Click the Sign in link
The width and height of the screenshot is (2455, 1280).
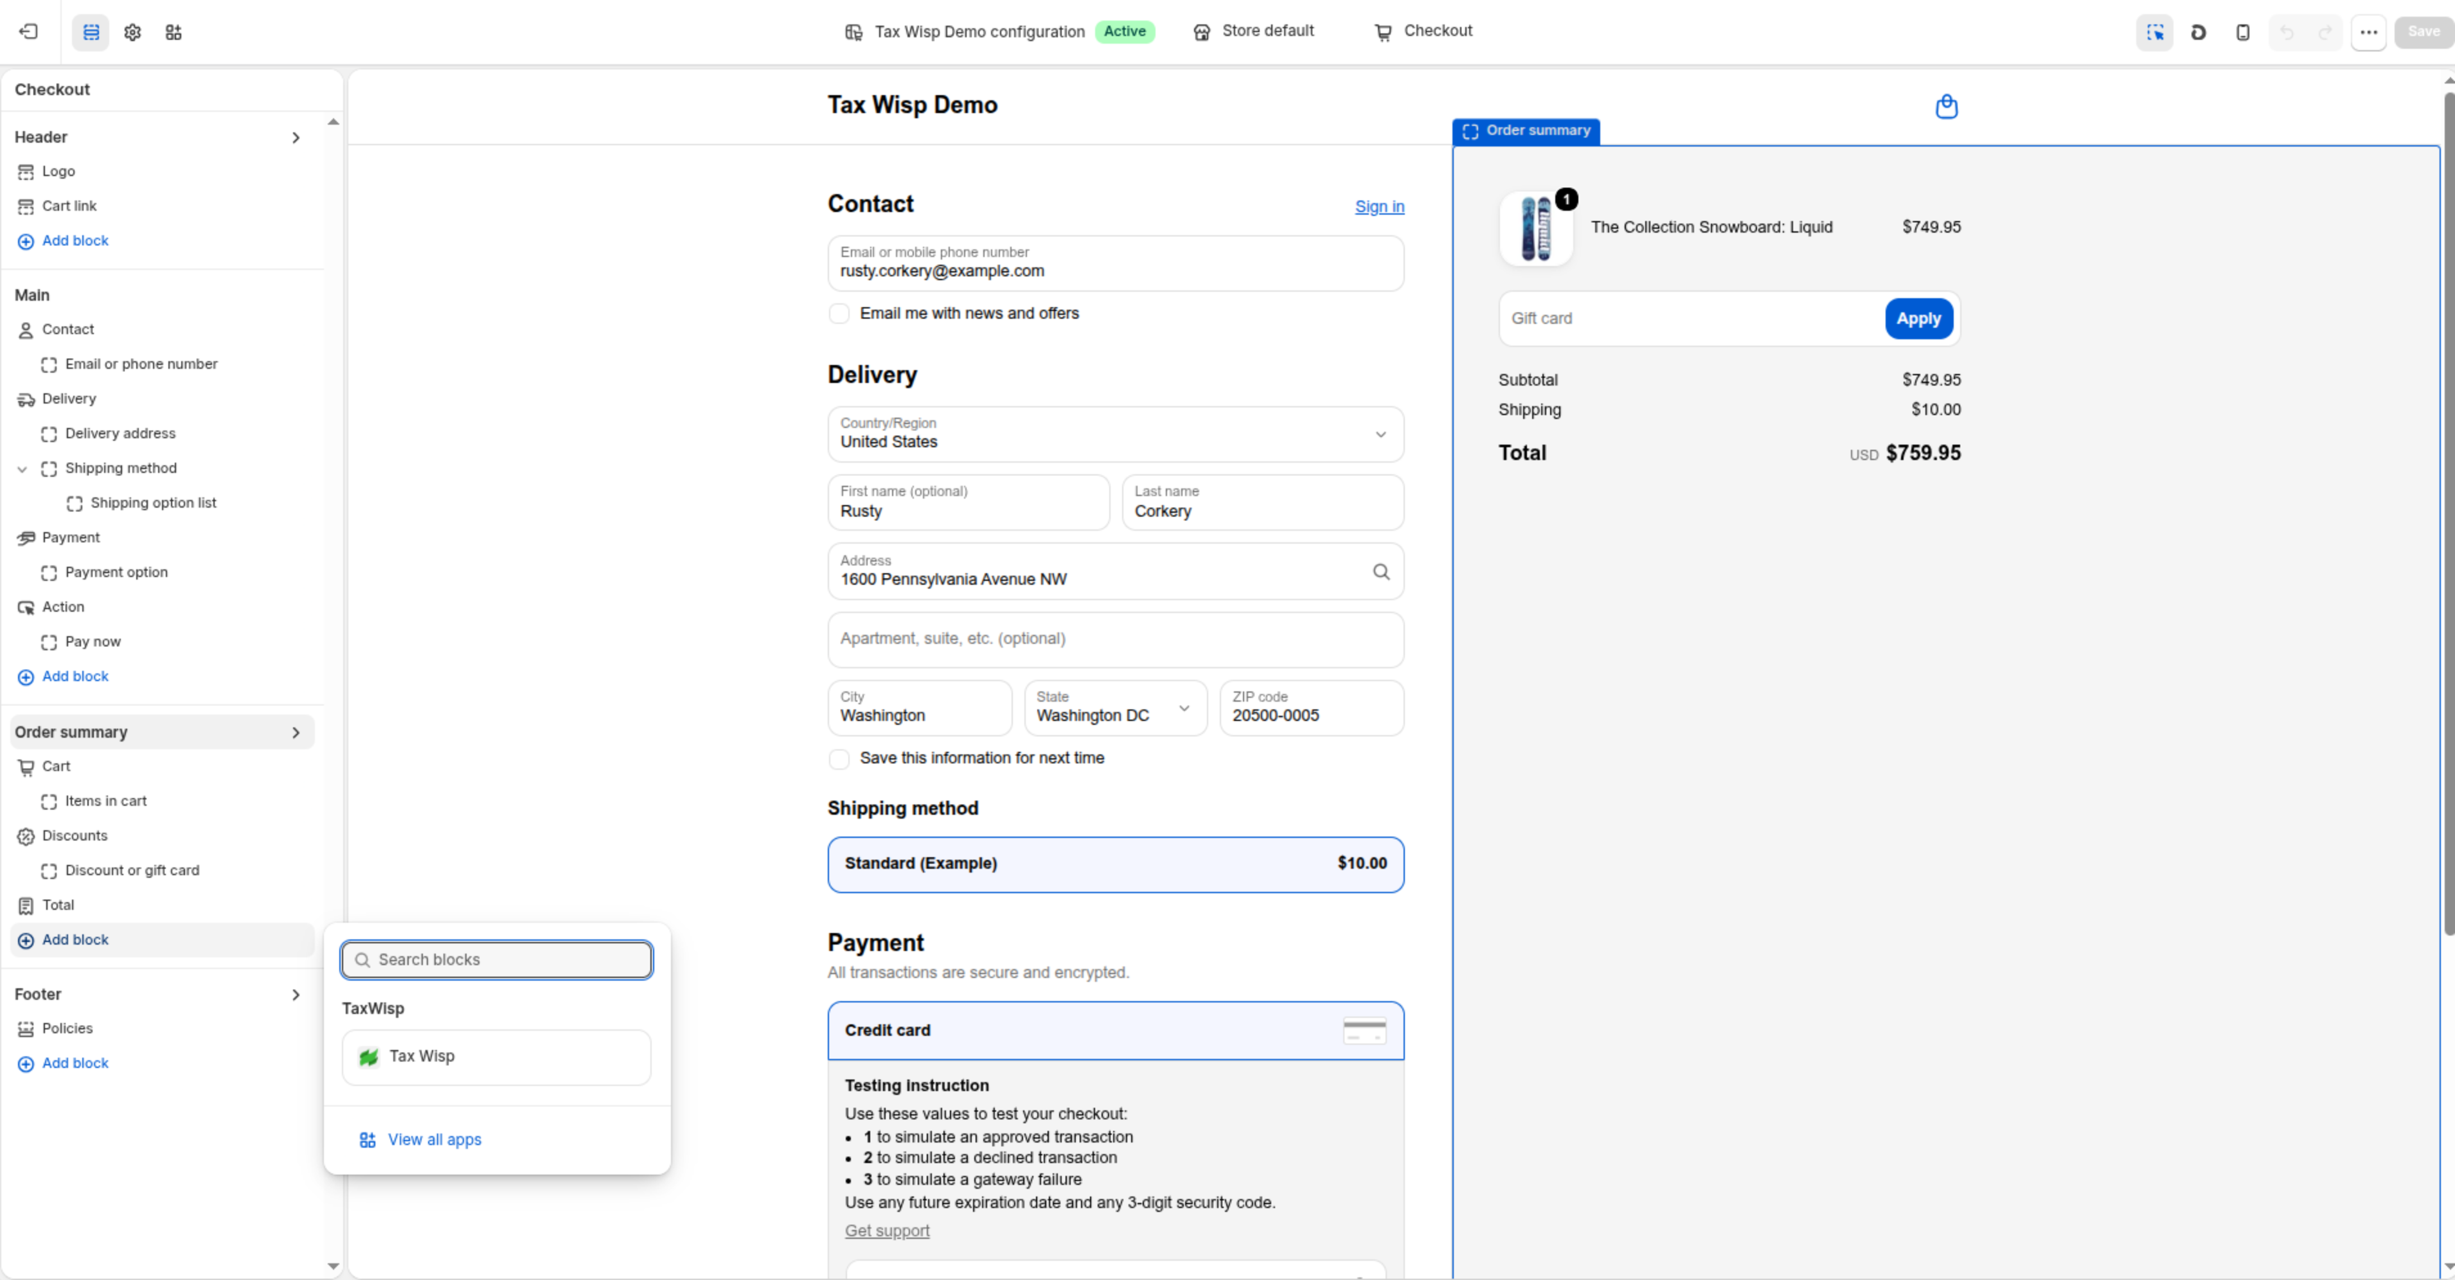click(x=1379, y=207)
